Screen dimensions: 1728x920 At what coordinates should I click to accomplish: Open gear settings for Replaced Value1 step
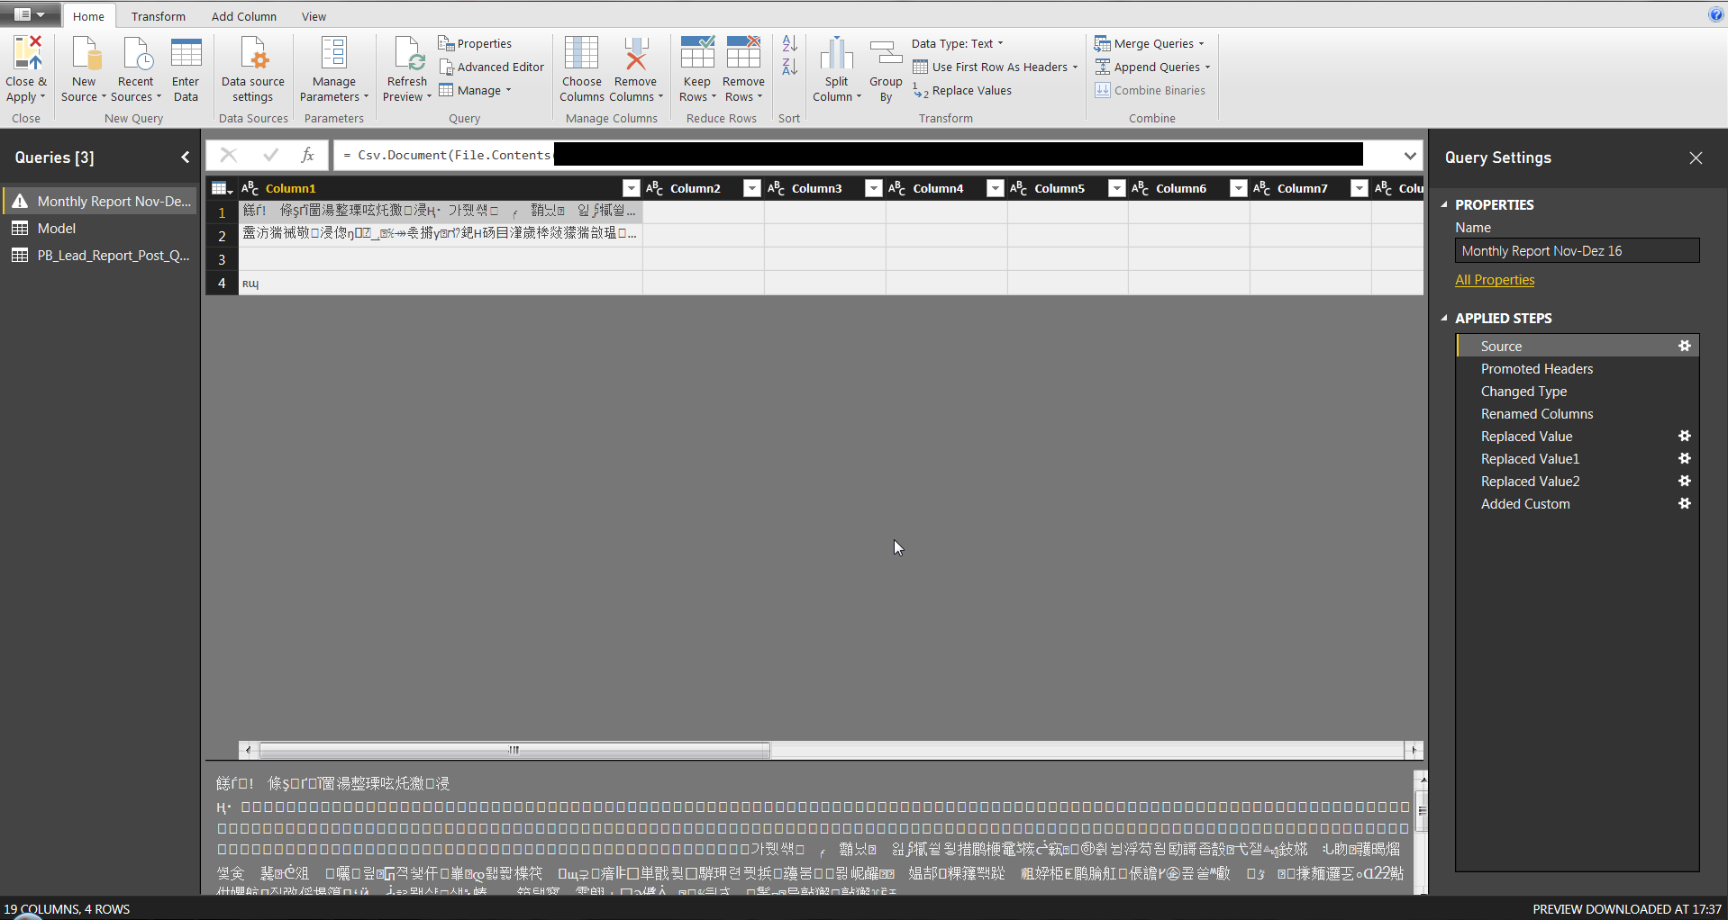1685,458
